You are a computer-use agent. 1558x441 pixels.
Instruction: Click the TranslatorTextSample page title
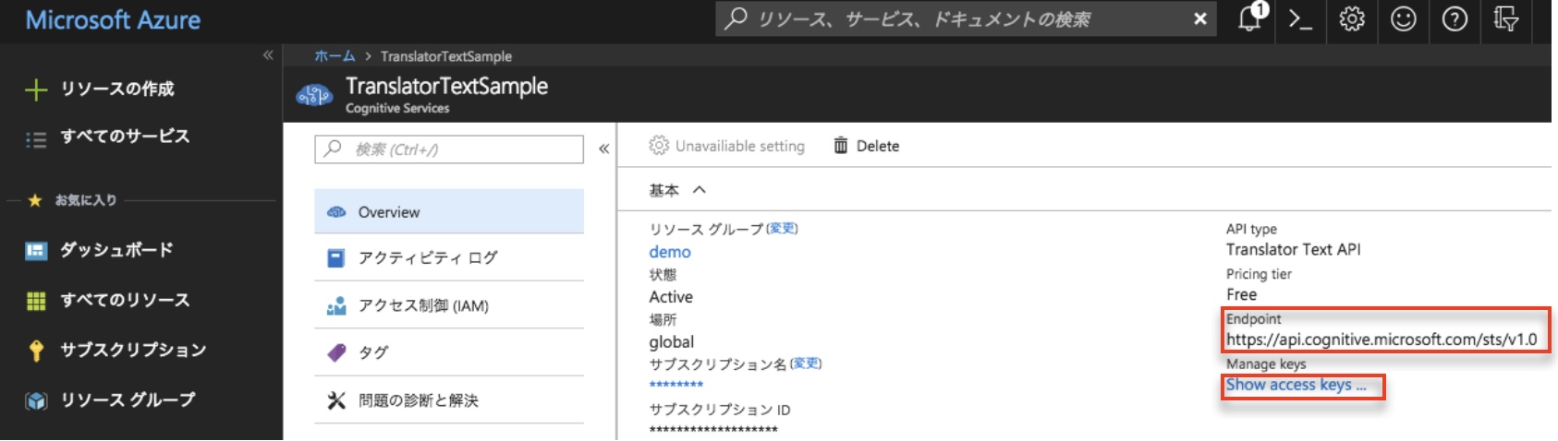(446, 86)
